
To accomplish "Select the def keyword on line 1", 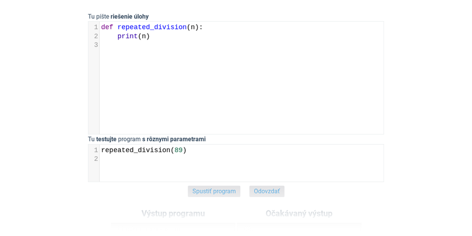I will [107, 27].
